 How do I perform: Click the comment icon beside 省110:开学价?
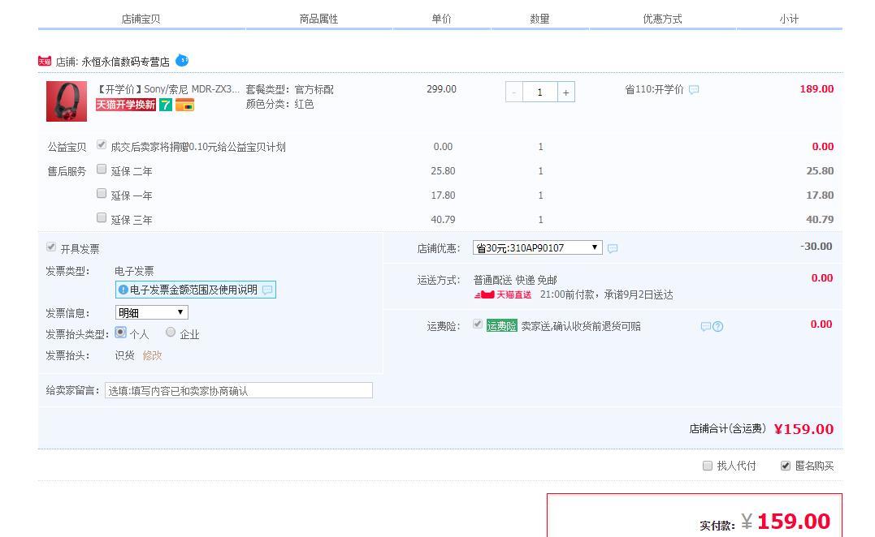pos(694,90)
